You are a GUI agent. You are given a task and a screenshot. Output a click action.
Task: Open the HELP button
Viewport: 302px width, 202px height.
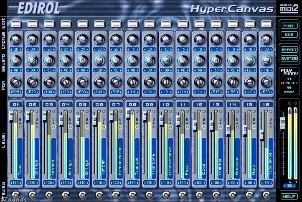click(289, 197)
